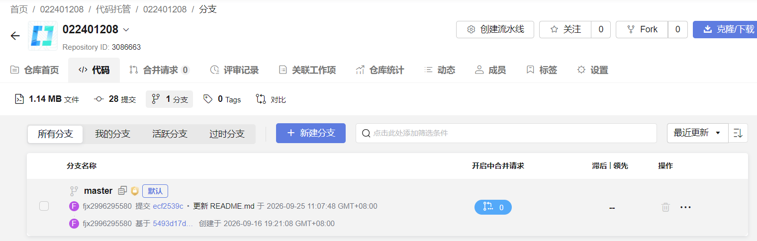
Task: Open the master merge request count badge
Action: (493, 207)
